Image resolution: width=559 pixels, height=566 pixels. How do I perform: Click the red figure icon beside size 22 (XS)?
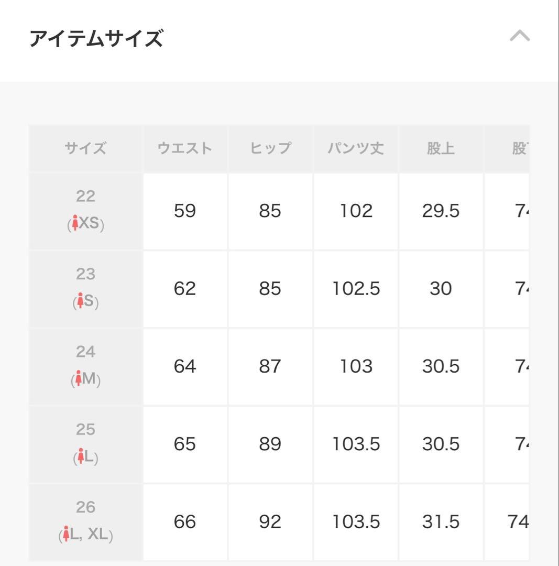click(74, 224)
